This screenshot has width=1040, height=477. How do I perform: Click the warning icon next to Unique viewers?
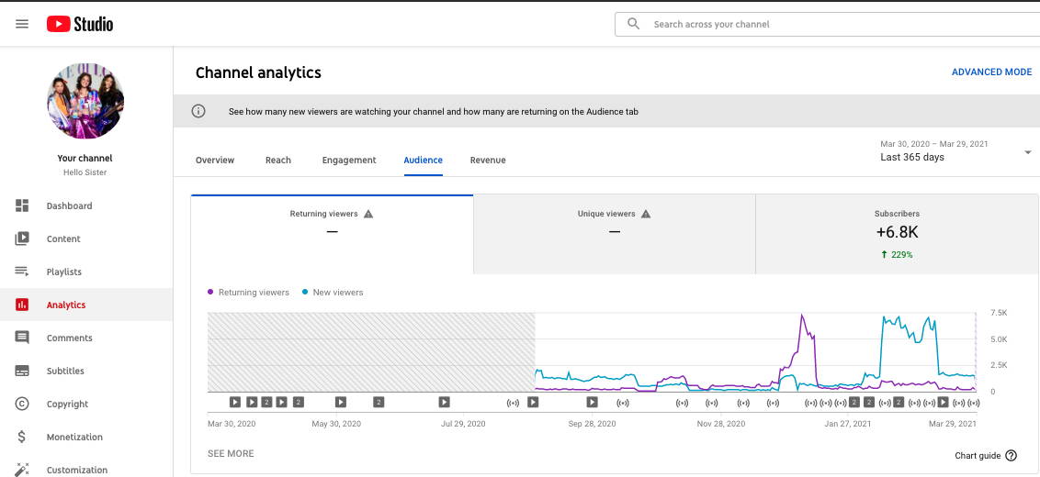(x=646, y=214)
